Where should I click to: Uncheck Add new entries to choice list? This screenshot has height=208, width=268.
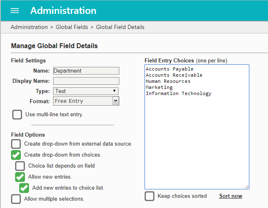[24, 188]
